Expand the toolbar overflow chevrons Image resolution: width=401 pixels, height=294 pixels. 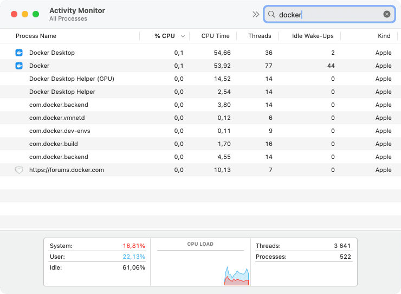click(255, 14)
